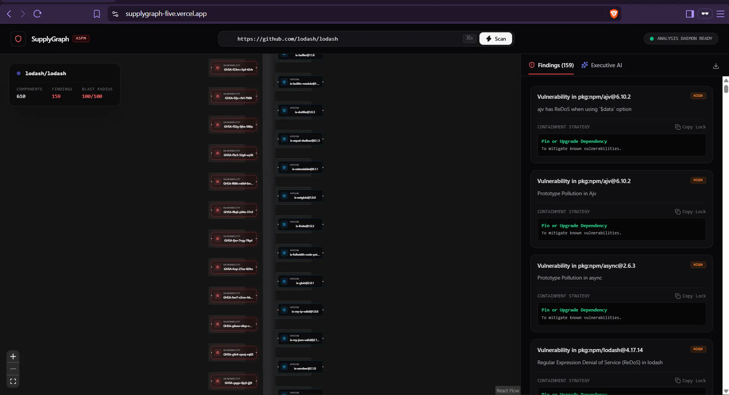Click the bug icon of GHSA-f23m-r3pf-42rh node
729x395 pixels.
click(218, 68)
